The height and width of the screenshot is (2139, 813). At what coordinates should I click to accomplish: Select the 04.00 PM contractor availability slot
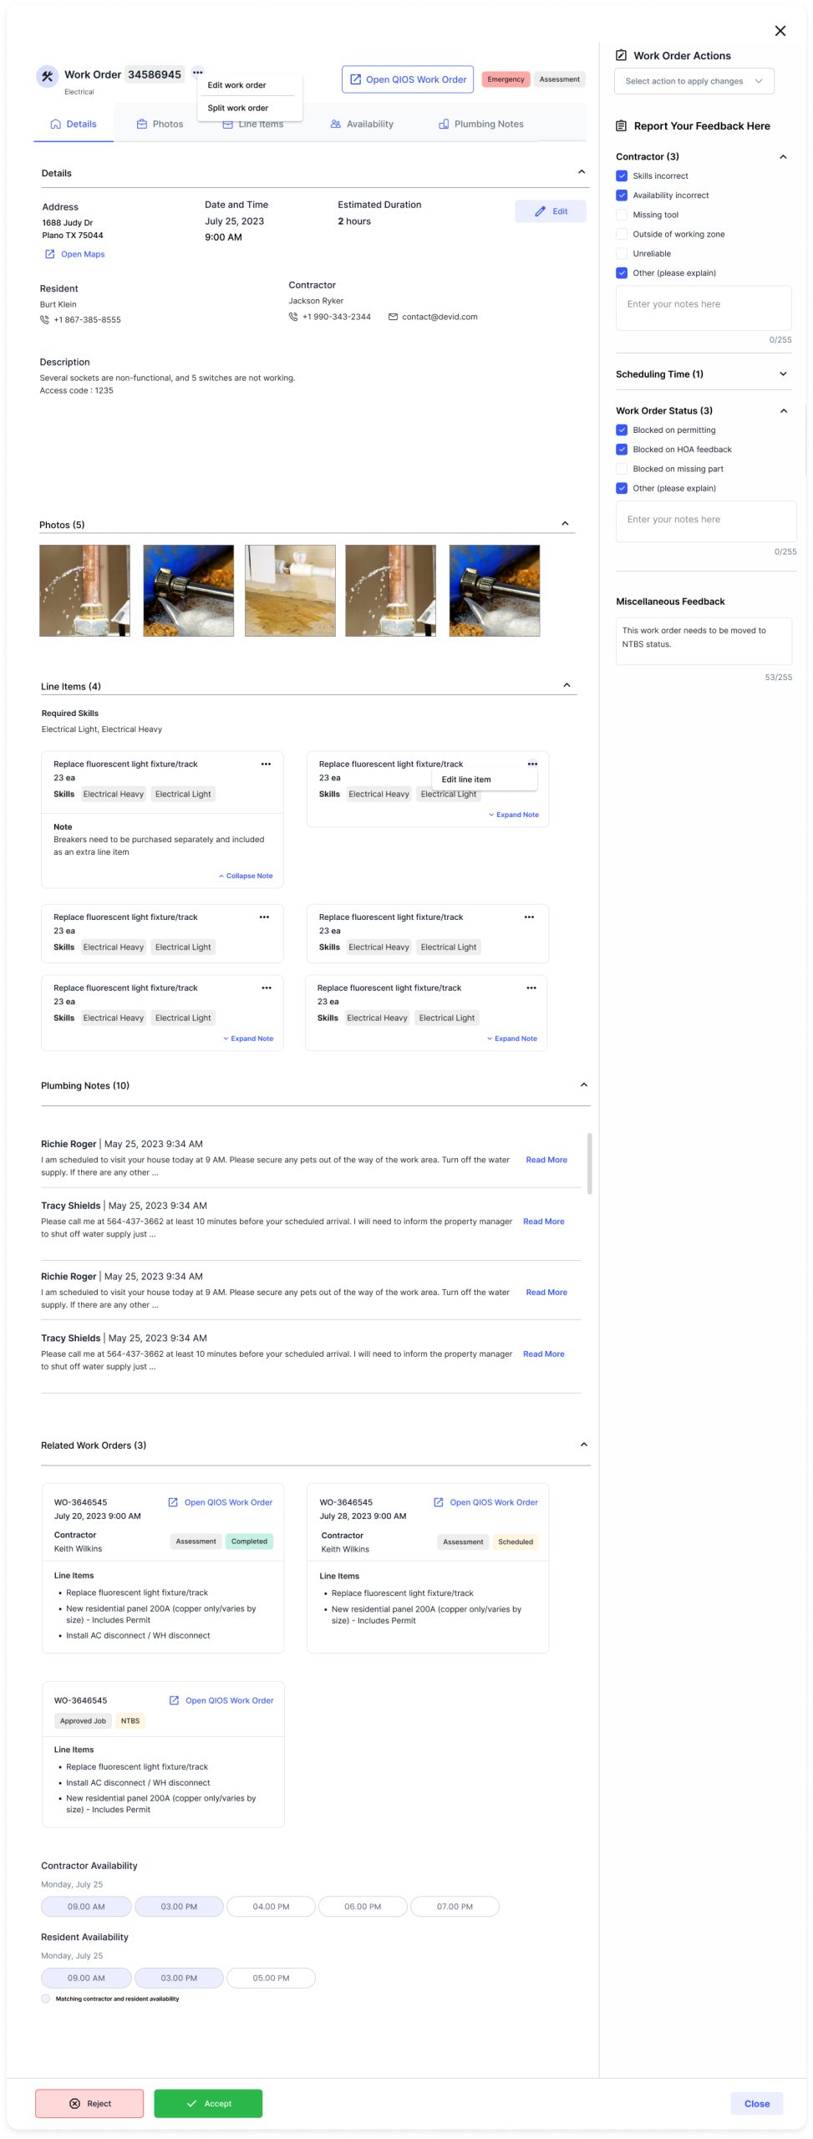(x=271, y=1906)
